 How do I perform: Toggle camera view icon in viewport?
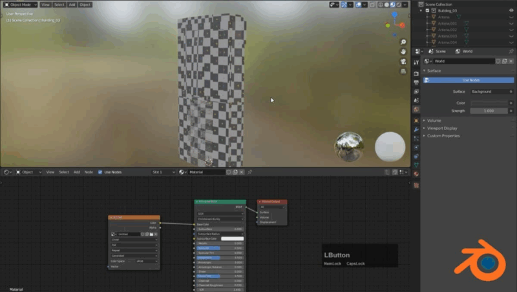(403, 62)
